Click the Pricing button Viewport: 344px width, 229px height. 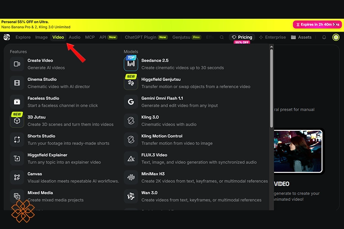pos(242,37)
